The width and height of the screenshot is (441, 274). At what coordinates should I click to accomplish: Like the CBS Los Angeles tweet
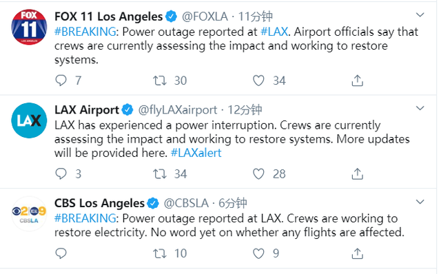258,253
